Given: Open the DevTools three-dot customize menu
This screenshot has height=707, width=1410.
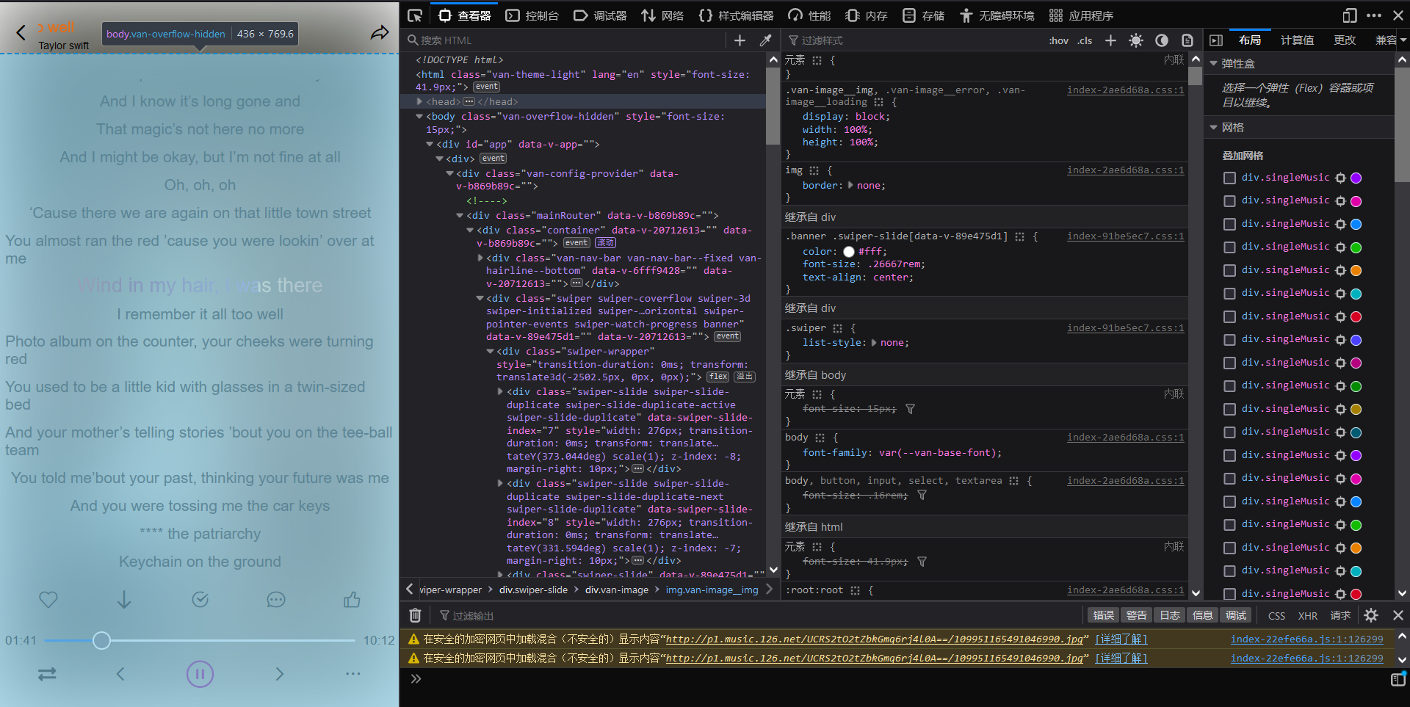Looking at the screenshot, I should click(x=1374, y=15).
